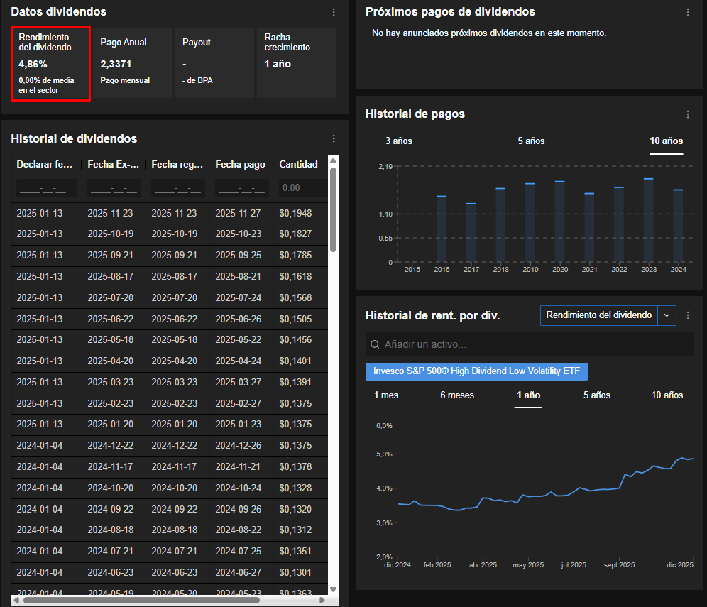The image size is (707, 607).
Task: Open Historial de rent. por div. options menu
Action: point(687,315)
